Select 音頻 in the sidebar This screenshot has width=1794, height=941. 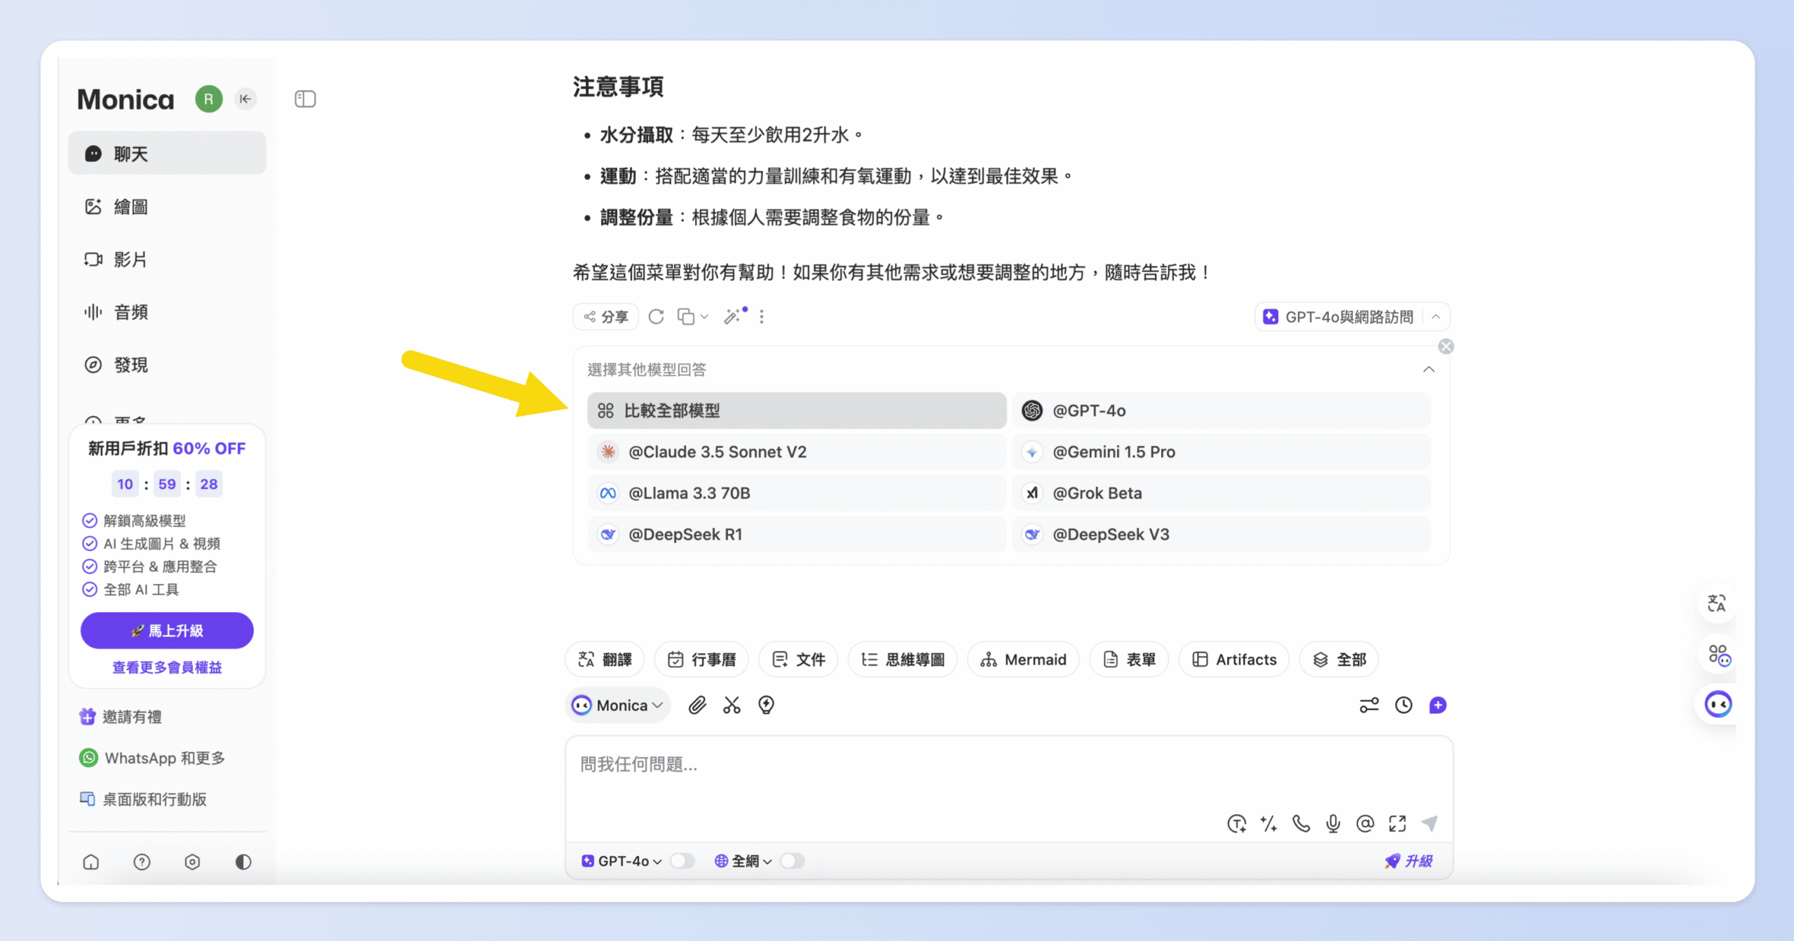pyautogui.click(x=167, y=312)
